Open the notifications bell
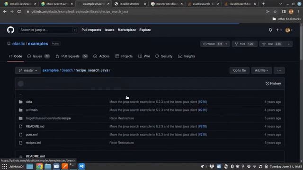 [270, 30]
